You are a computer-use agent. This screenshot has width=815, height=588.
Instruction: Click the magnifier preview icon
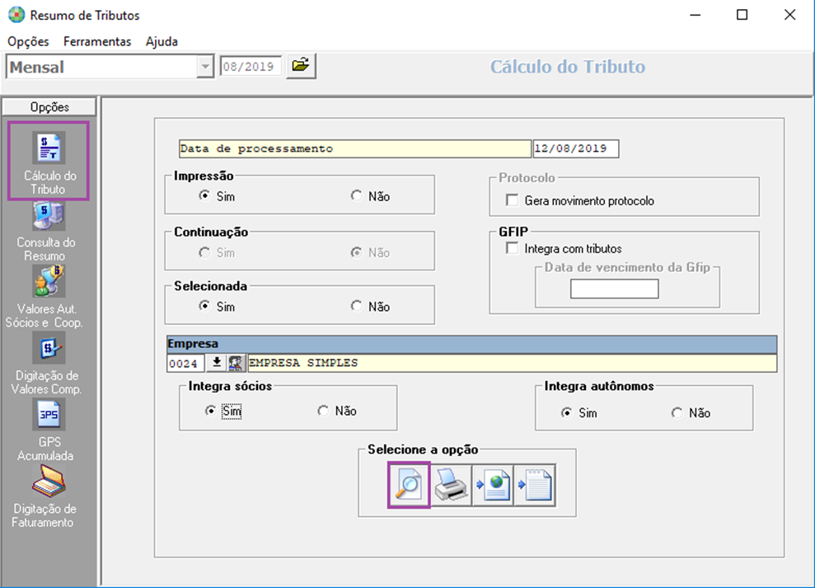click(x=409, y=484)
